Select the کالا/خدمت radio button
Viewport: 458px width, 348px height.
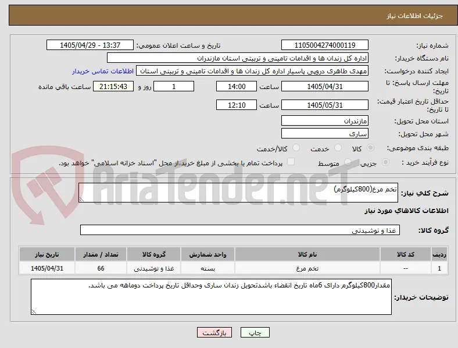[296, 148]
